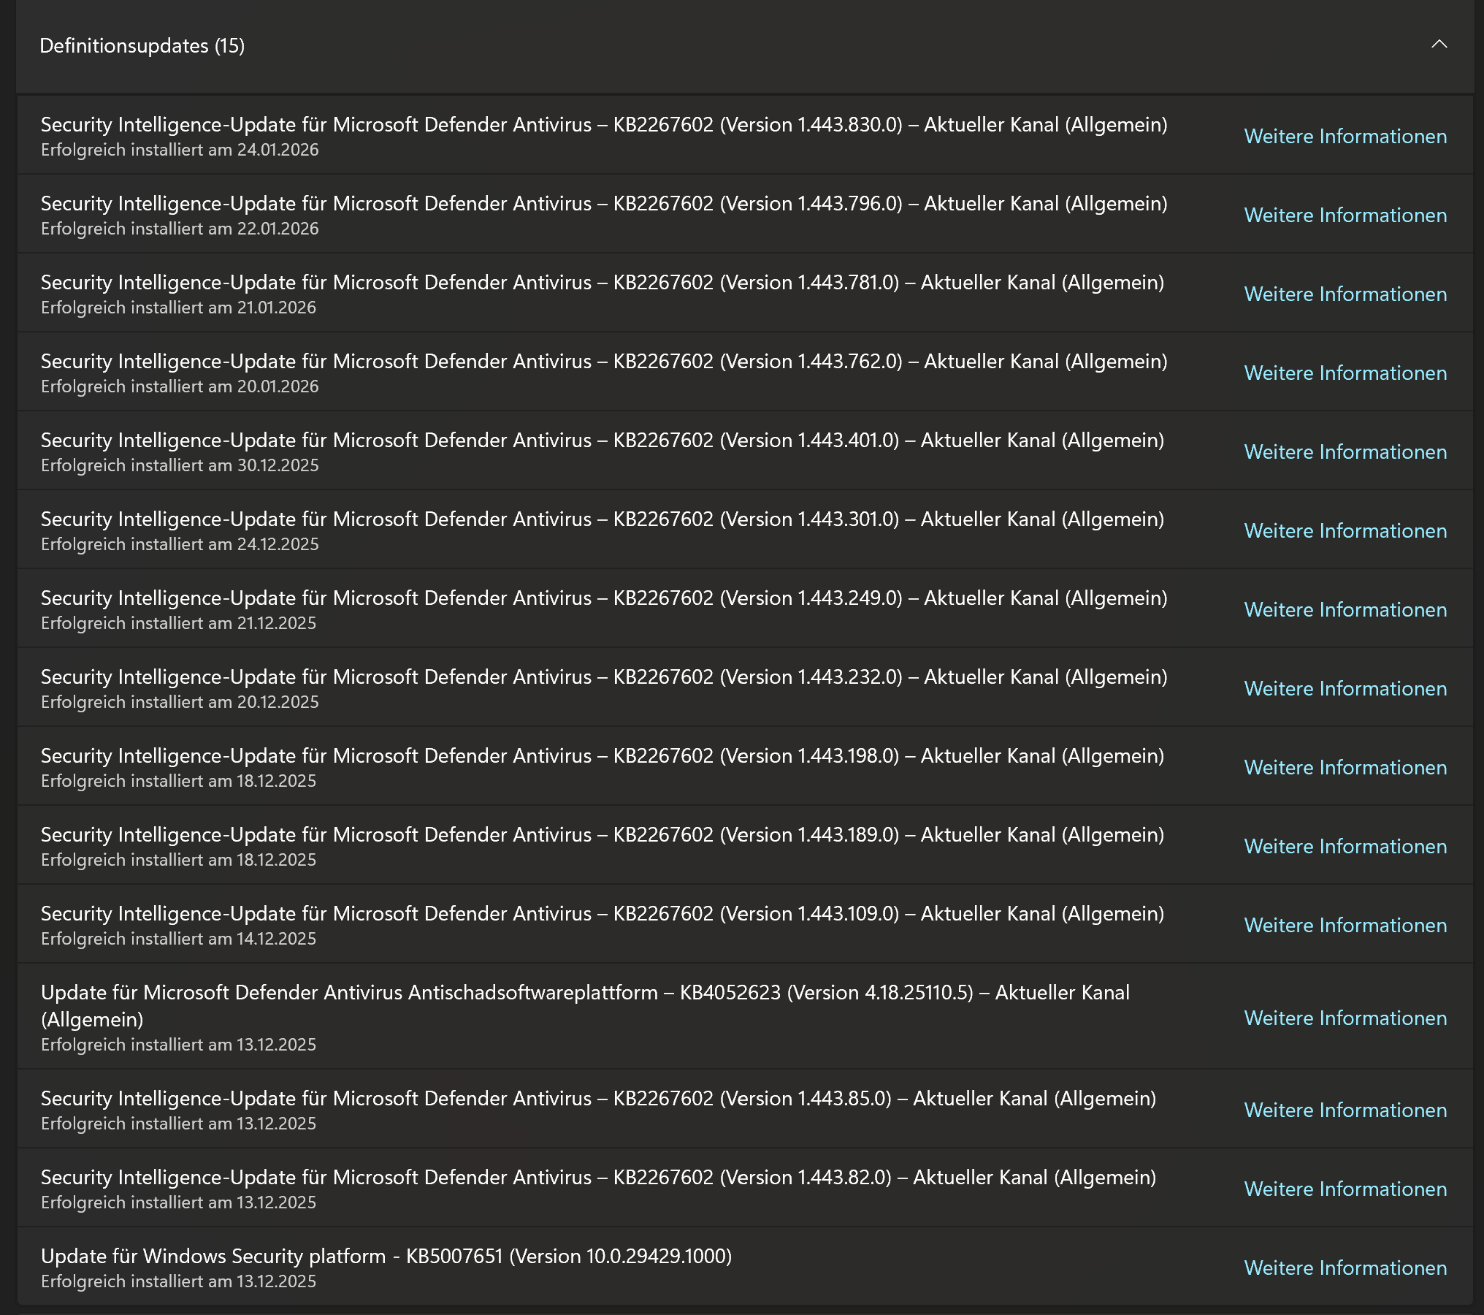Select the Windows Security platform KB5007651 entry

click(x=386, y=1257)
